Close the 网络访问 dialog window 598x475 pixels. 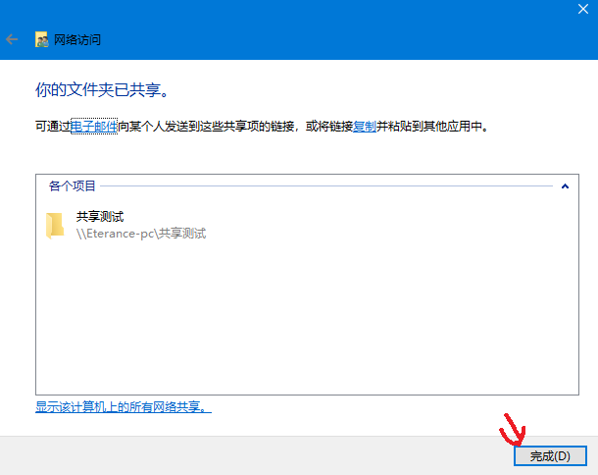(583, 9)
